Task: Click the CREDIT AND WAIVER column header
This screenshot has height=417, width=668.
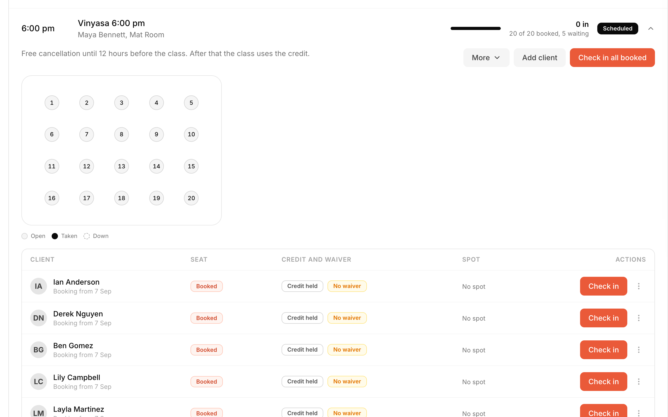Action: (x=316, y=260)
